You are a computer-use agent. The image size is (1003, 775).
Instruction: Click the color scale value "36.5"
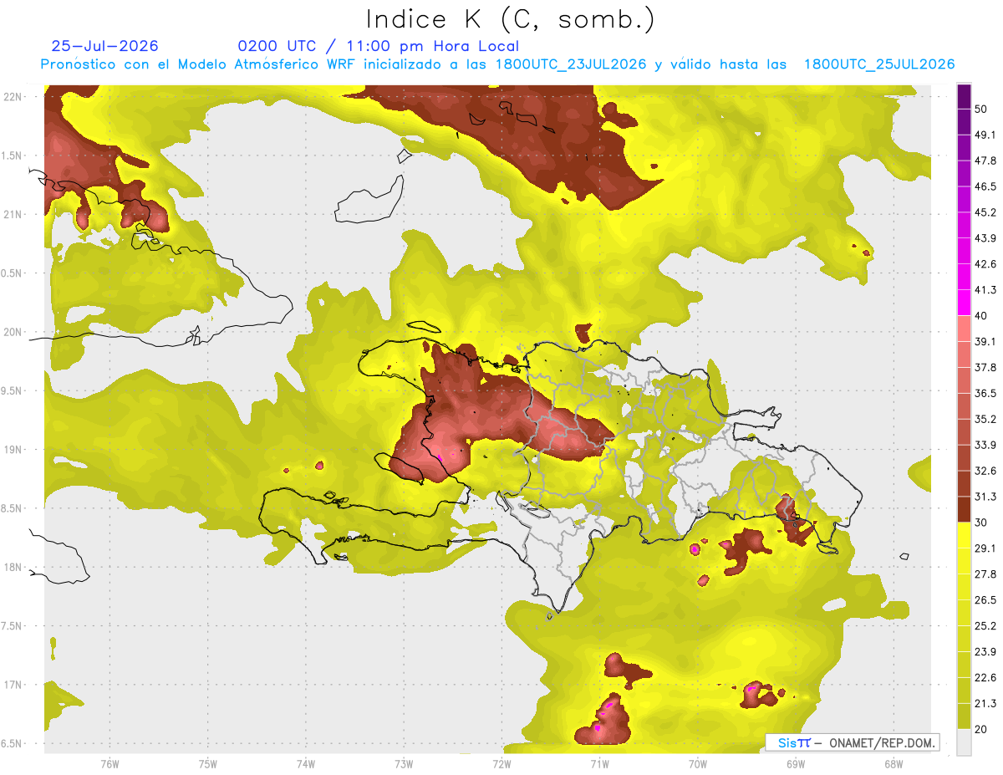[985, 393]
